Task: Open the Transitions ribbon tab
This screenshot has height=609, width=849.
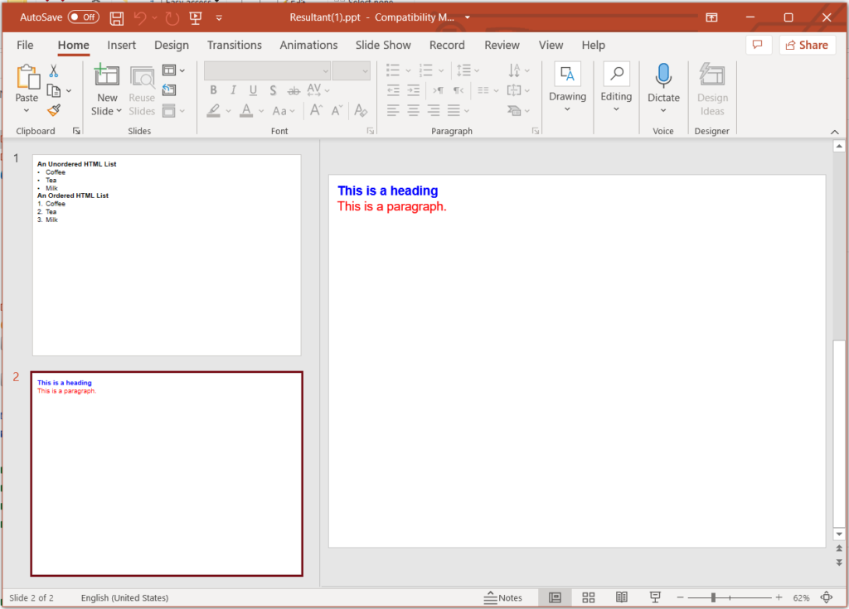Action: tap(235, 46)
